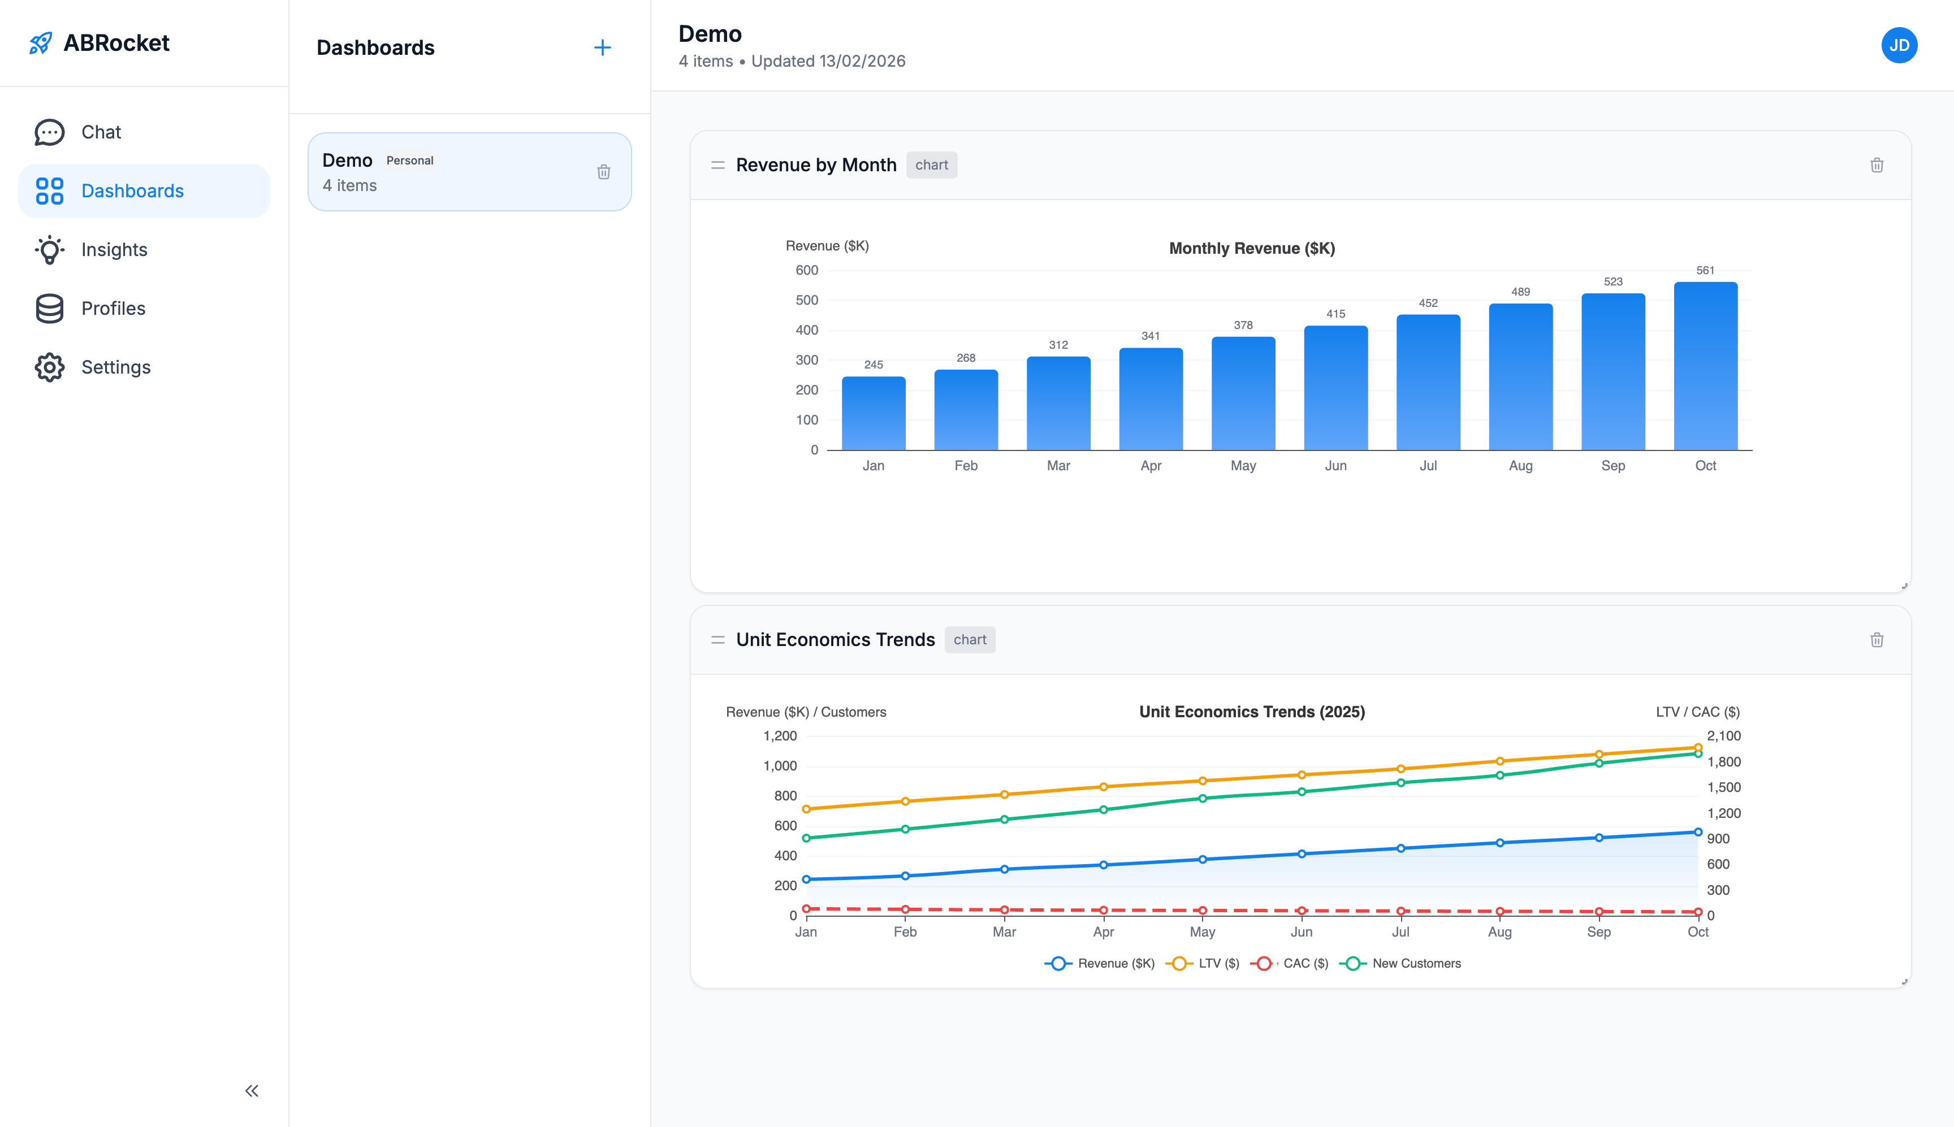Delete the Unit Economics Trends chart
Image resolution: width=1954 pixels, height=1127 pixels.
(x=1876, y=639)
